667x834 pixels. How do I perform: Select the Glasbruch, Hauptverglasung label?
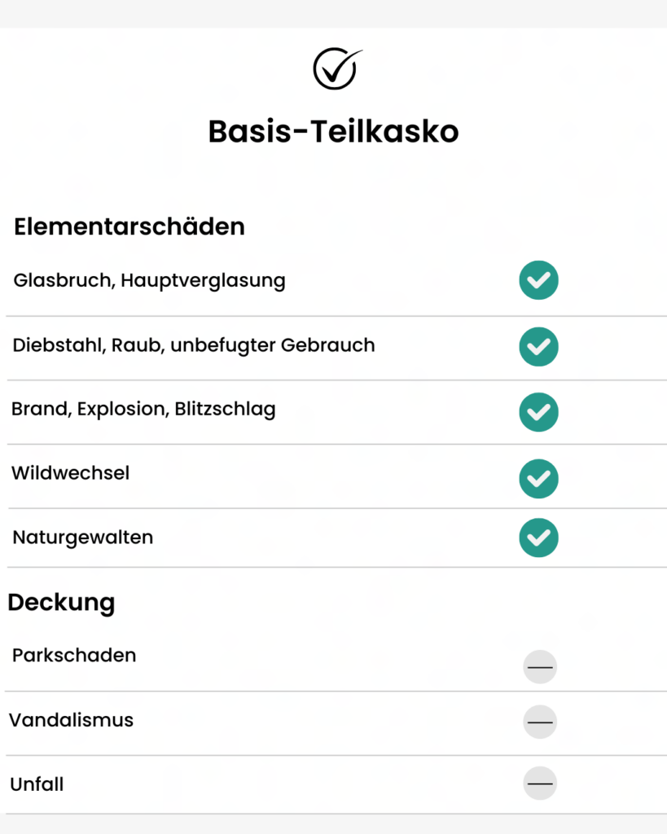tap(150, 281)
